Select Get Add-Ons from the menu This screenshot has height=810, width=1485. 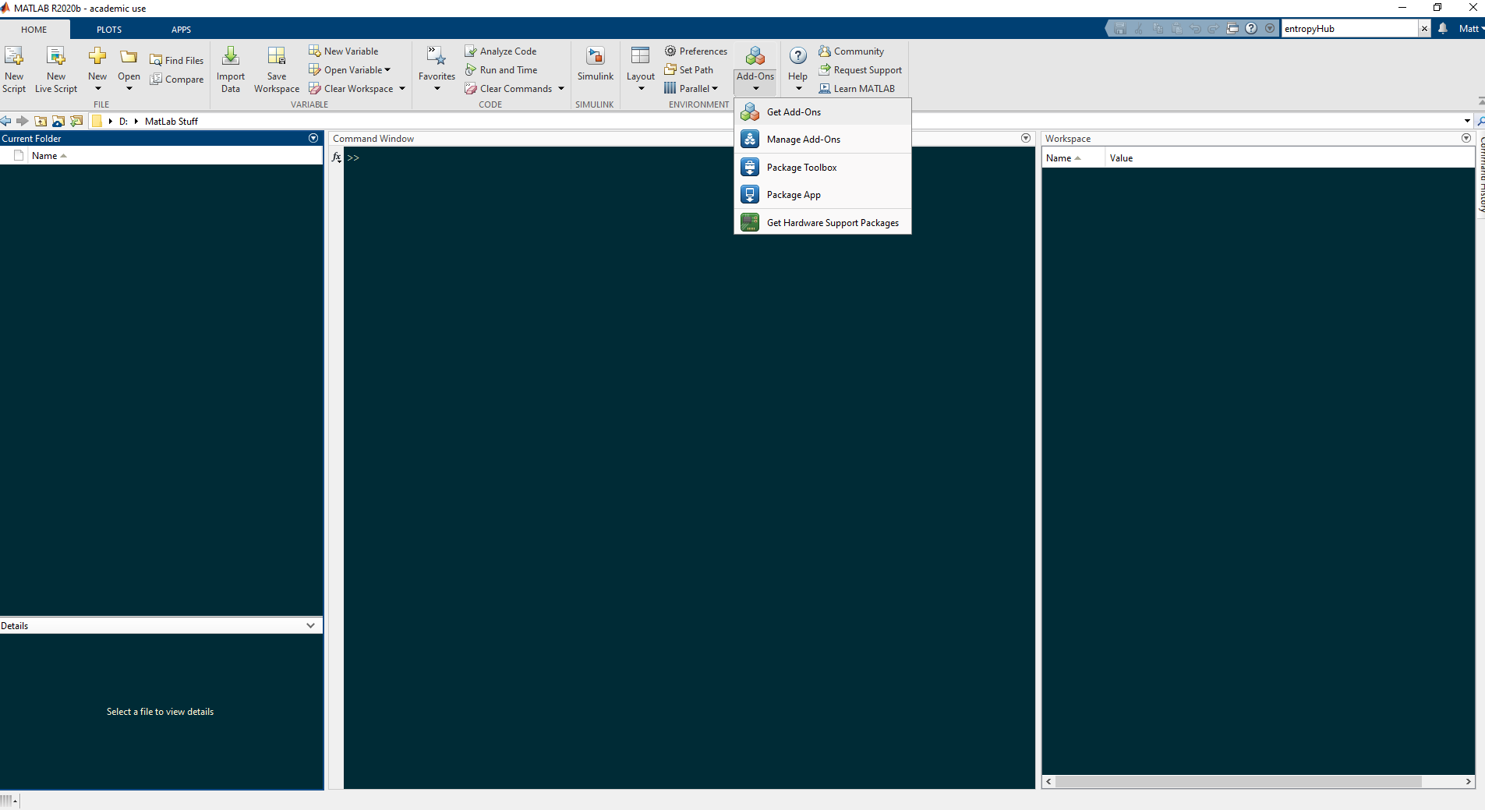[x=822, y=112]
